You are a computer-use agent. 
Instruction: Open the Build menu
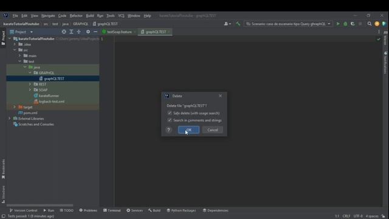(90, 16)
